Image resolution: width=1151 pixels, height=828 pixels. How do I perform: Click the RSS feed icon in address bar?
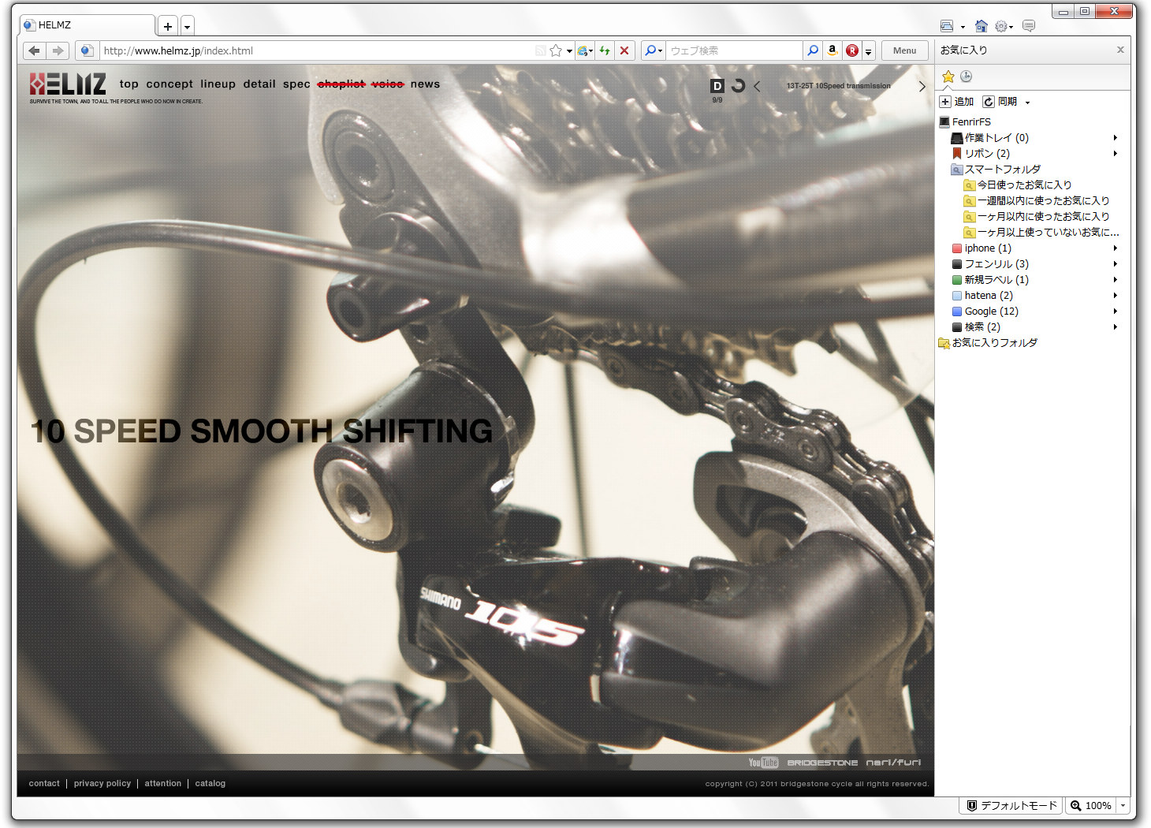coord(540,50)
